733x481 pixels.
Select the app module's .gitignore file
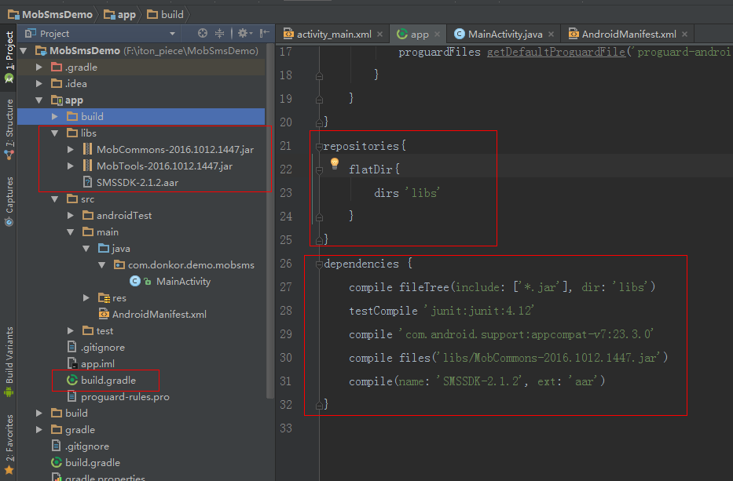(x=96, y=348)
